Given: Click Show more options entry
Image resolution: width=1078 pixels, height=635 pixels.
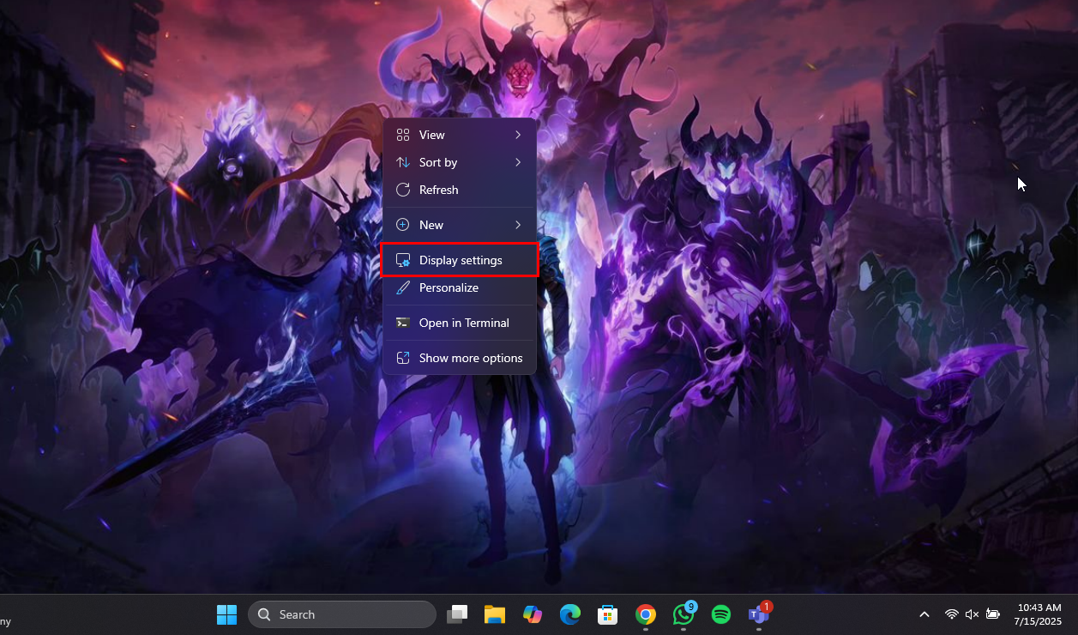Looking at the screenshot, I should click(x=460, y=358).
